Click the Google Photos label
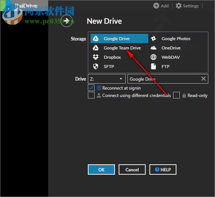 pyautogui.click(x=176, y=39)
